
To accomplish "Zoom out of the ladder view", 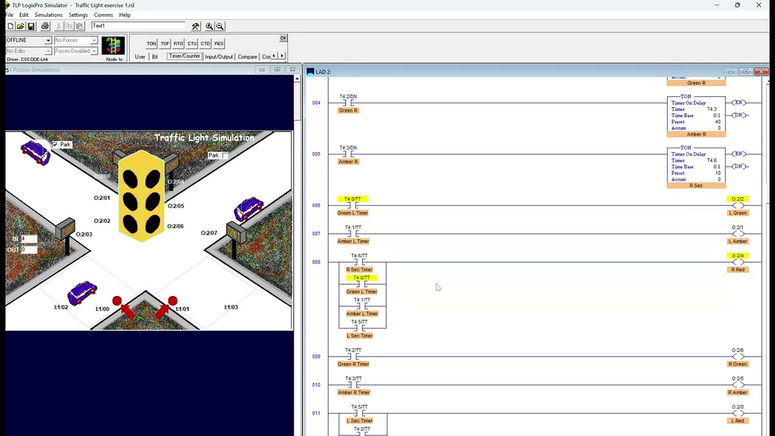I will tap(220, 26).
